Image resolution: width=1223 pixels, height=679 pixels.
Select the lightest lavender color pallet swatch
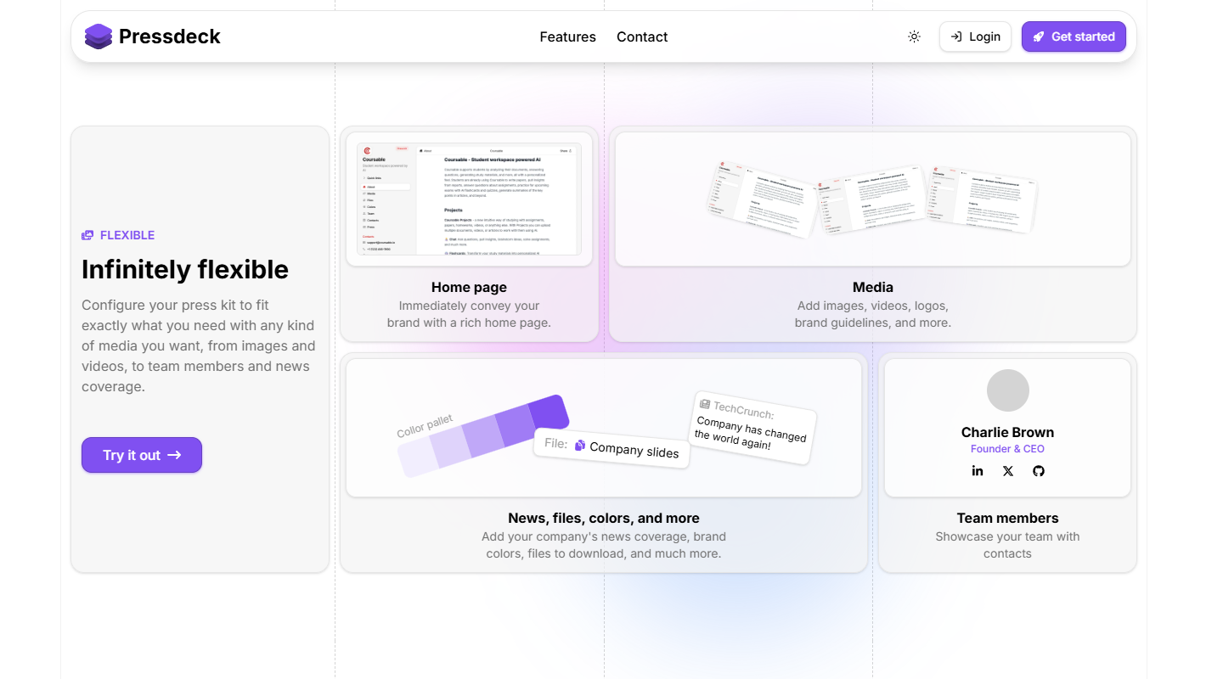[x=416, y=459]
